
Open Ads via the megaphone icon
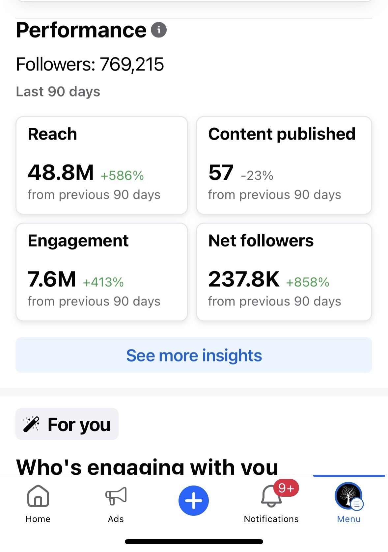116,496
